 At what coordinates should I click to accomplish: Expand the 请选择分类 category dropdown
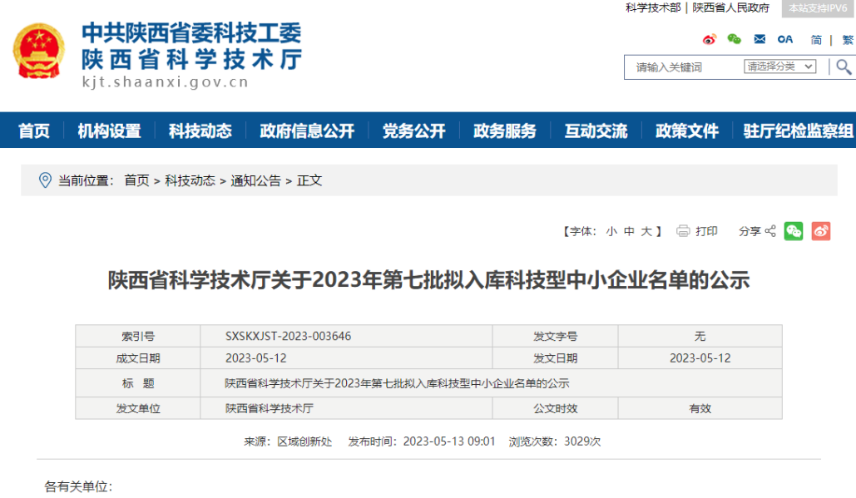(x=779, y=67)
